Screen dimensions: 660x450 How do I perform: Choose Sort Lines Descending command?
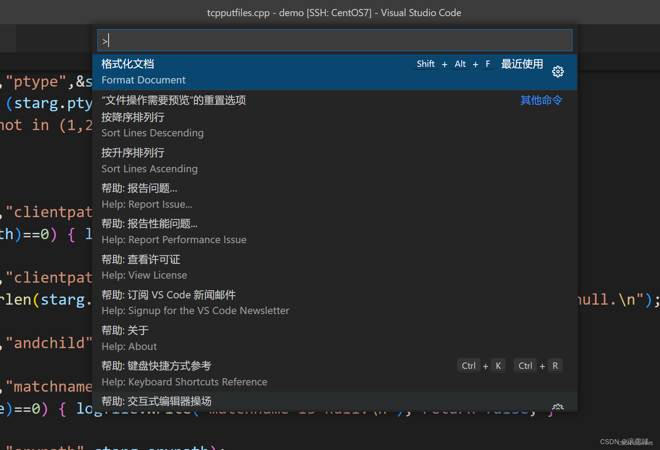[335, 125]
